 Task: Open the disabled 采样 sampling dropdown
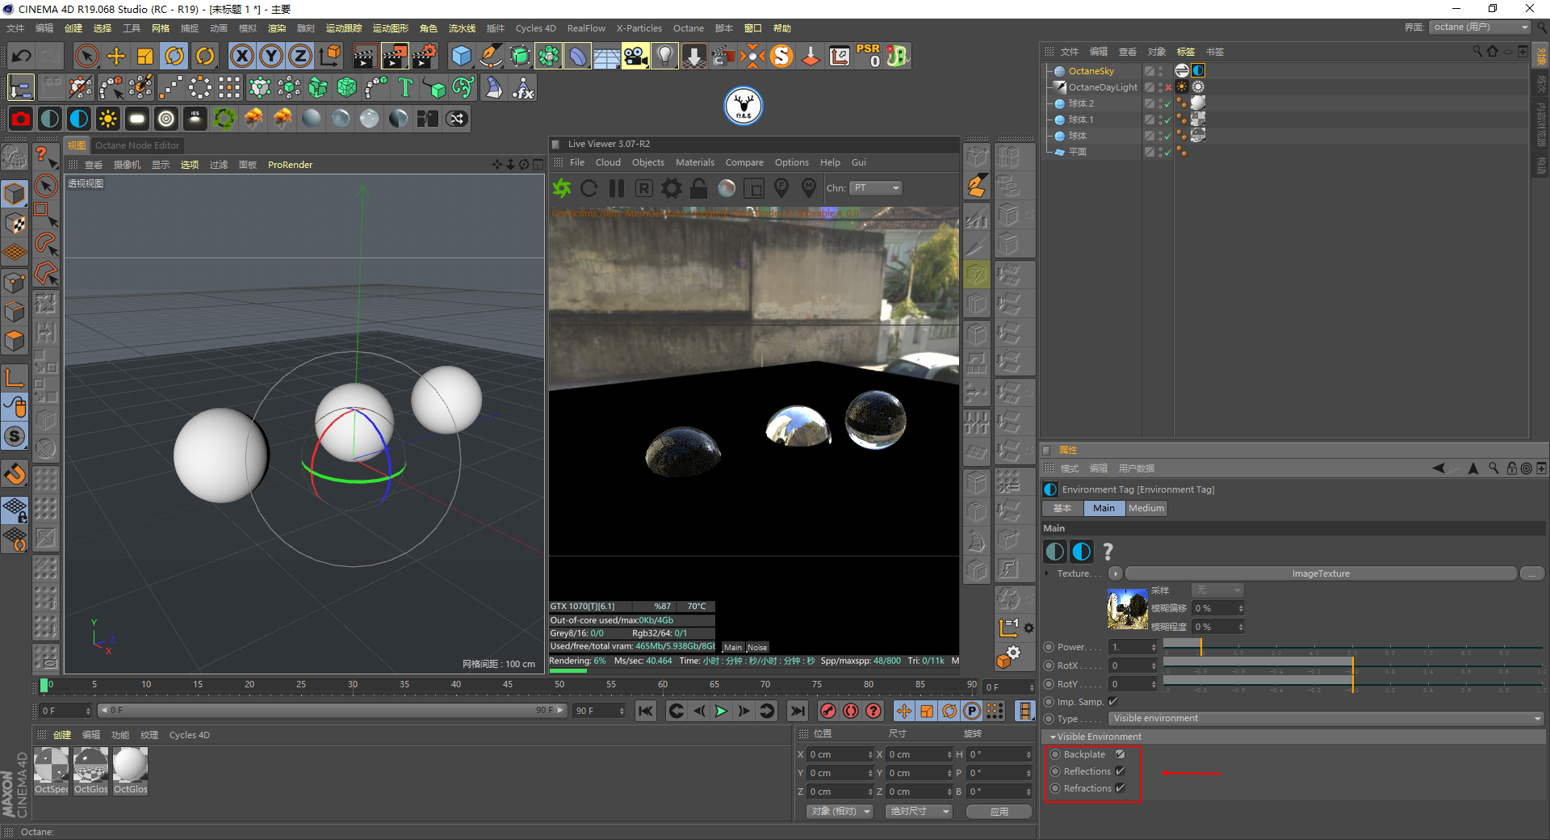1217,590
